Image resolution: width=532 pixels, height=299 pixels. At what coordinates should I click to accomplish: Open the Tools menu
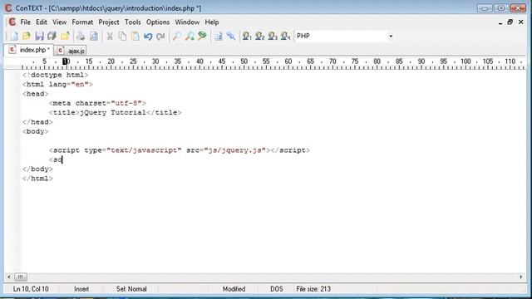pos(133,22)
